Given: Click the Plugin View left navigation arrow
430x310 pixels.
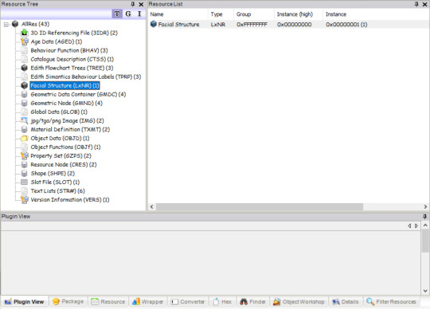Looking at the screenshot, I should click(x=409, y=226).
